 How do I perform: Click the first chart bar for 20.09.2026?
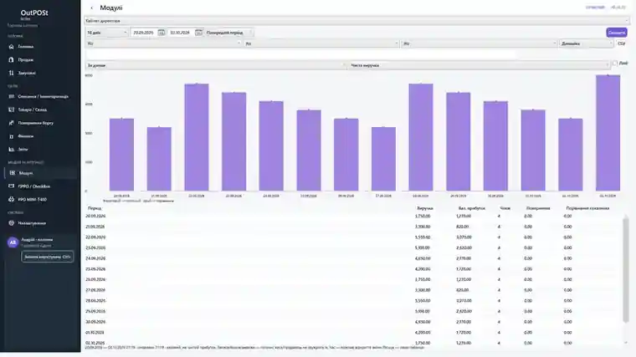click(121, 155)
